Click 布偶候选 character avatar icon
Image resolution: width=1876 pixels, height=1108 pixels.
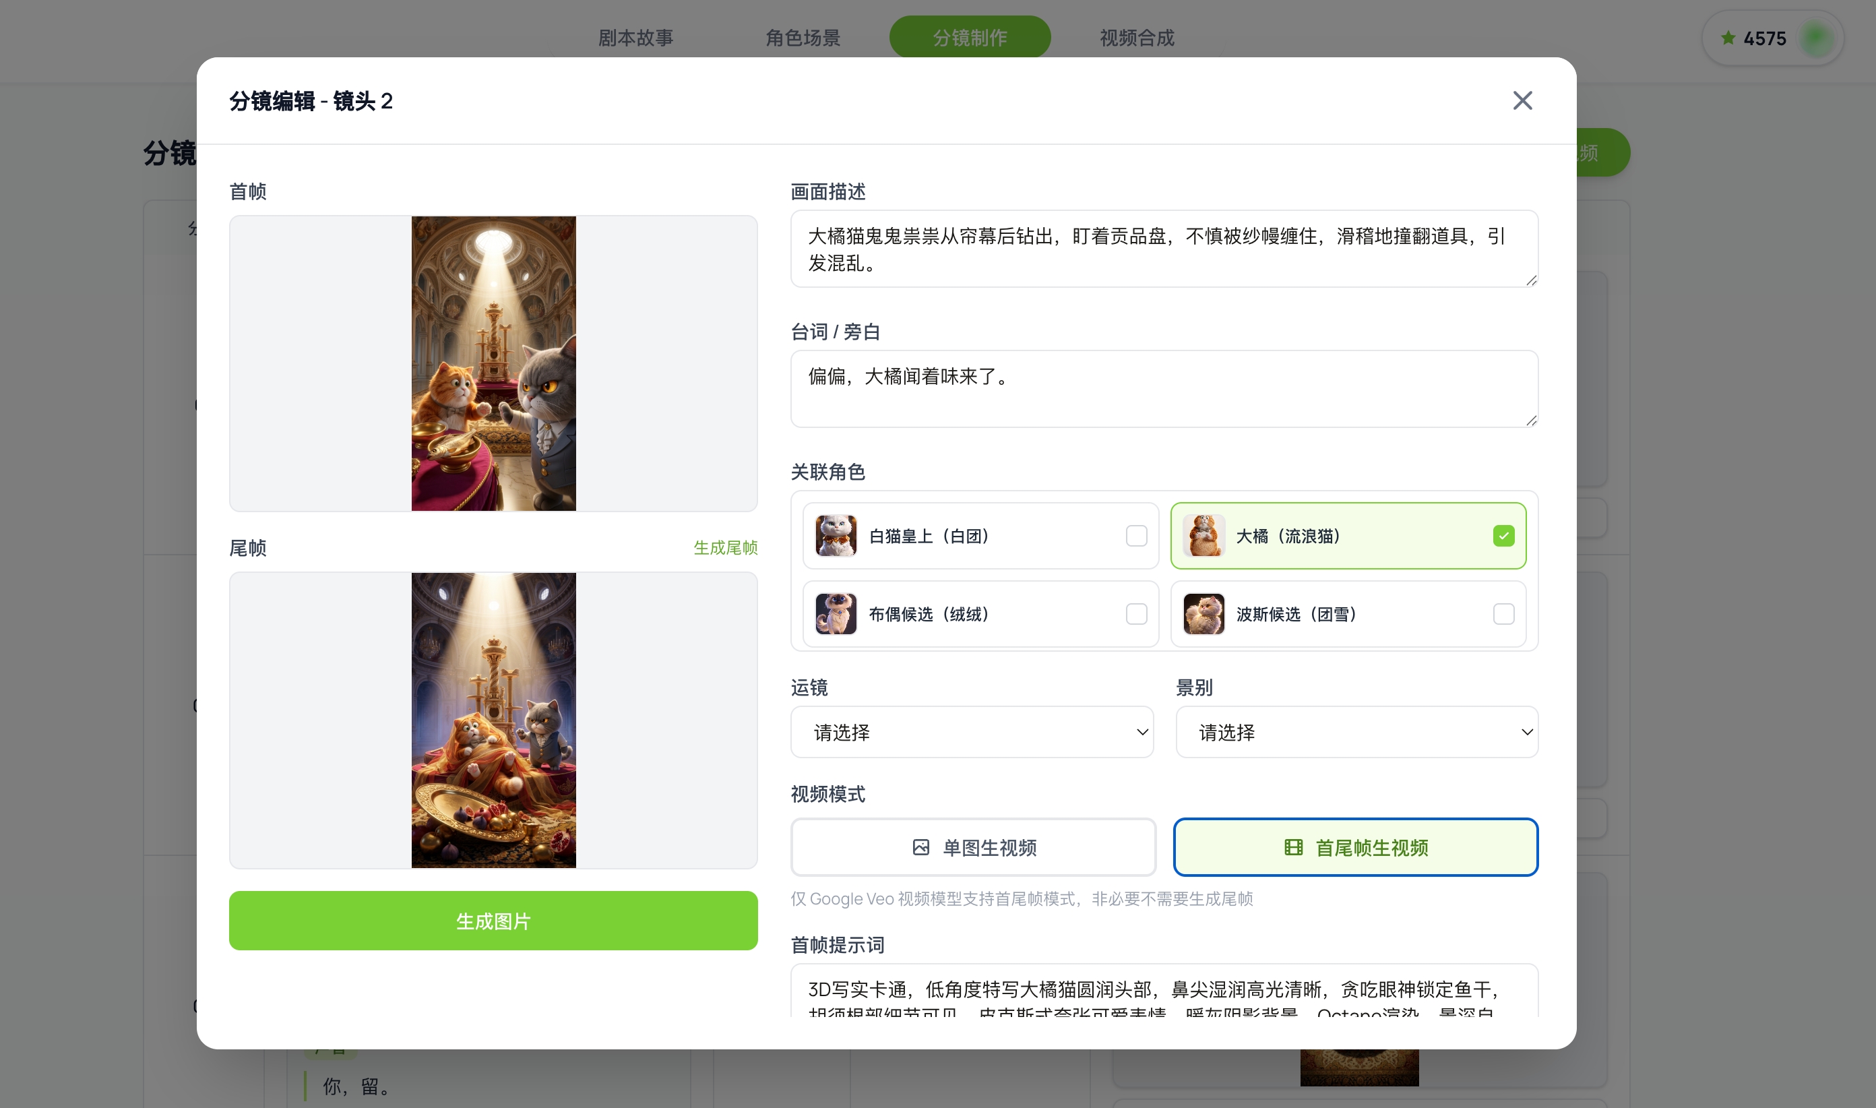[x=836, y=614]
